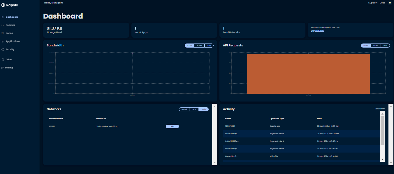Select the Dashboard icon in the sidebar
Image resolution: width=394 pixels, height=174 pixels.
3,17
